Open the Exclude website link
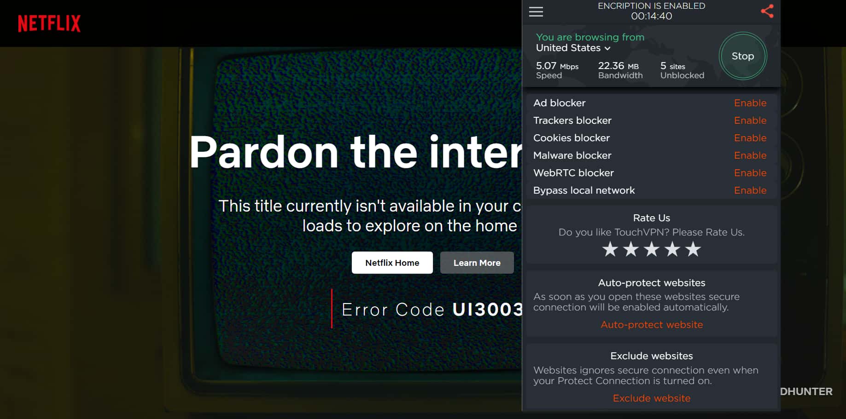The width and height of the screenshot is (846, 419). (x=652, y=398)
